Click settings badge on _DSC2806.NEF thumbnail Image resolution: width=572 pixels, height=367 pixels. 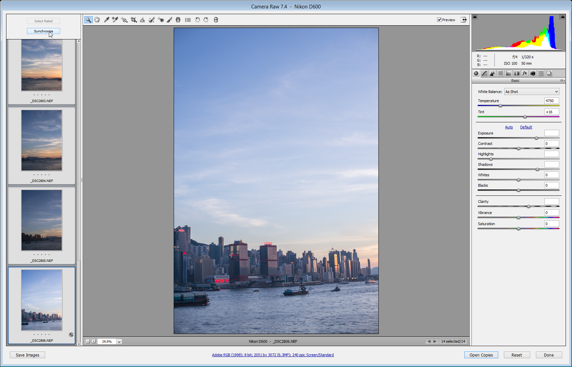click(x=71, y=335)
